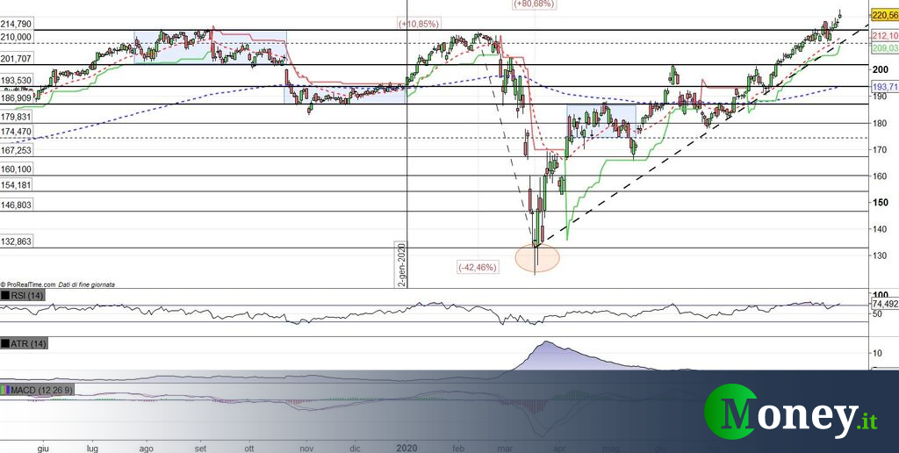The image size is (899, 453).
Task: Open the RSI (14) indicator label
Action: point(28,296)
